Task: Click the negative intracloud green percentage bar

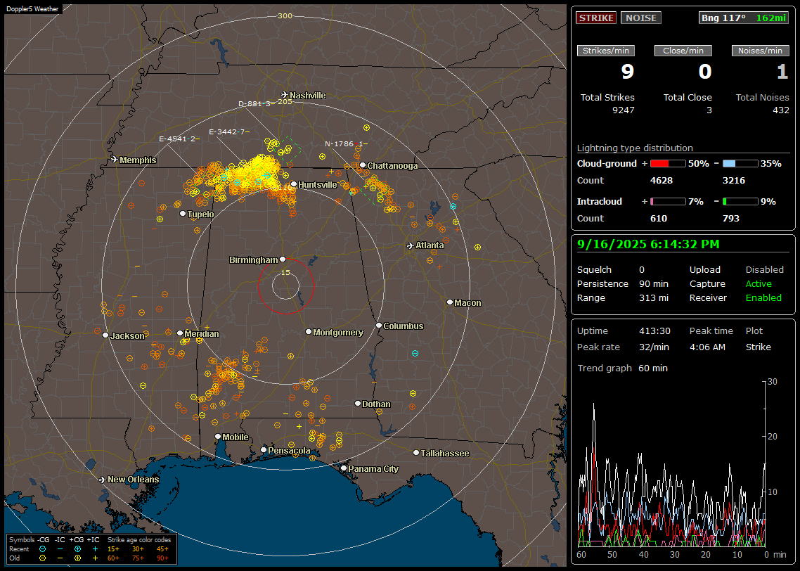Action: tap(740, 202)
